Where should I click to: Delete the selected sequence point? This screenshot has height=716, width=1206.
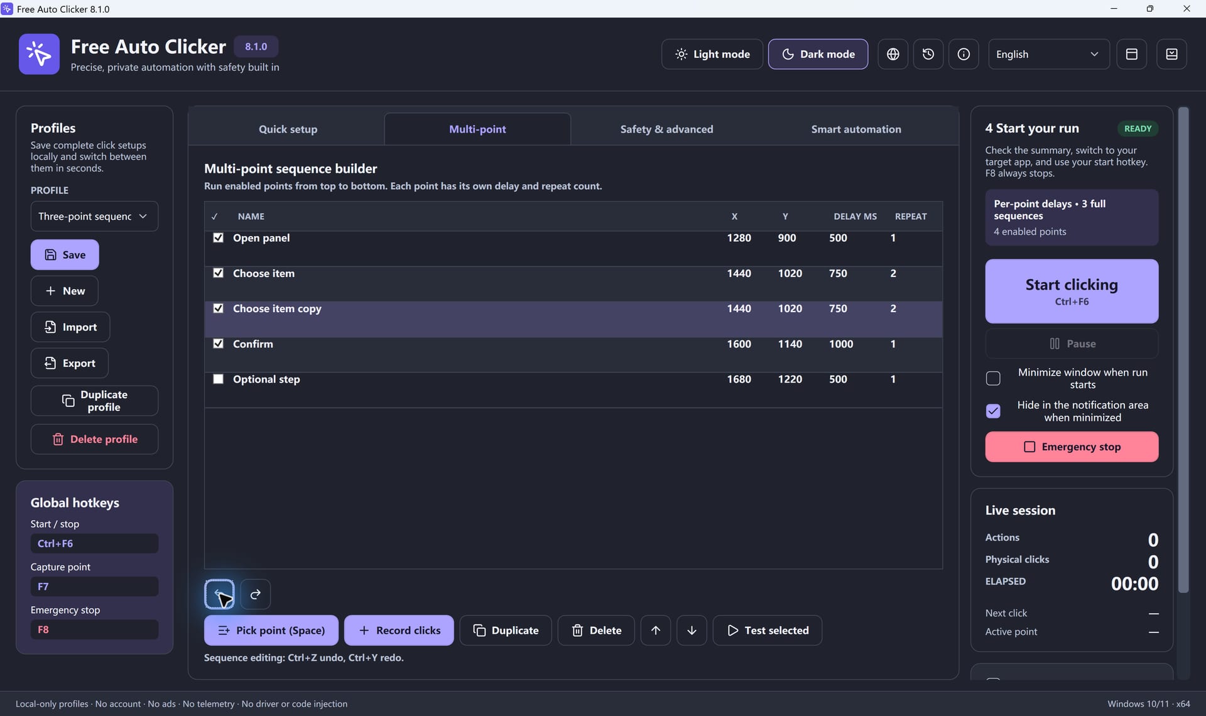[x=596, y=631]
